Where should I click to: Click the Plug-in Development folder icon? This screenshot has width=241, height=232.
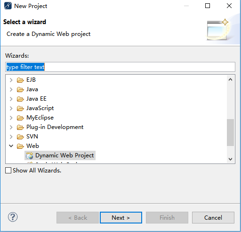tap(20, 127)
